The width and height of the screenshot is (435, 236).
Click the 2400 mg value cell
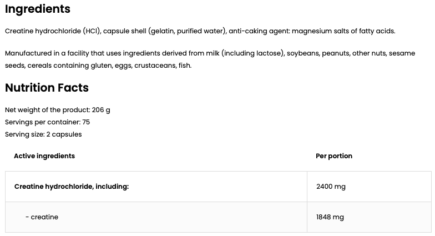click(331, 187)
